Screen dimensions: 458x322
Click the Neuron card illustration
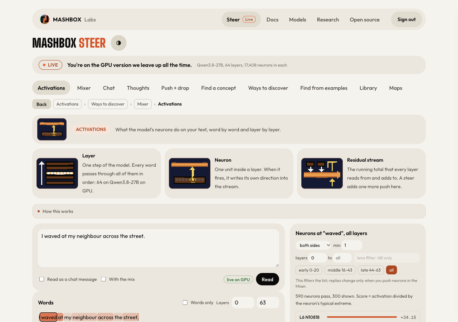click(190, 173)
